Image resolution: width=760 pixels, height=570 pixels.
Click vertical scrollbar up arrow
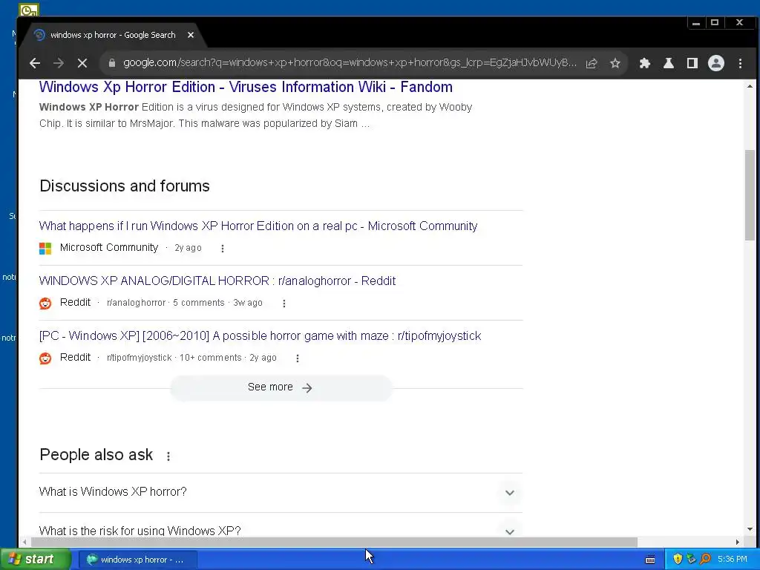750,86
